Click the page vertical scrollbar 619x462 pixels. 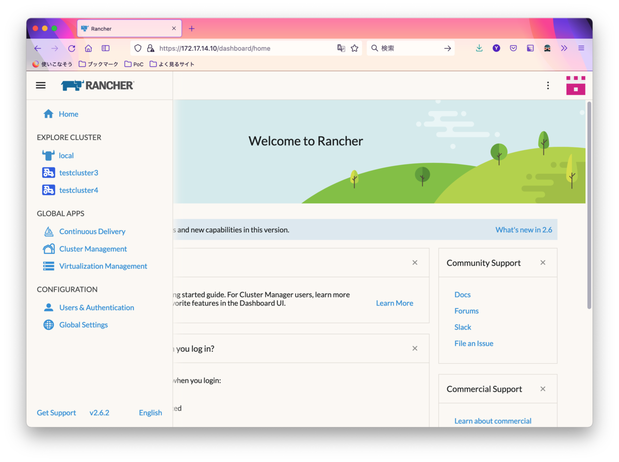tap(589, 205)
